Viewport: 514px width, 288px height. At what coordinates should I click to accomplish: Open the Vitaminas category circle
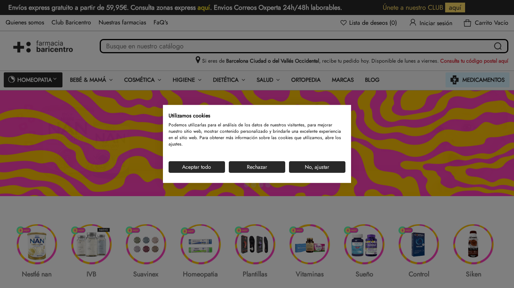310,244
